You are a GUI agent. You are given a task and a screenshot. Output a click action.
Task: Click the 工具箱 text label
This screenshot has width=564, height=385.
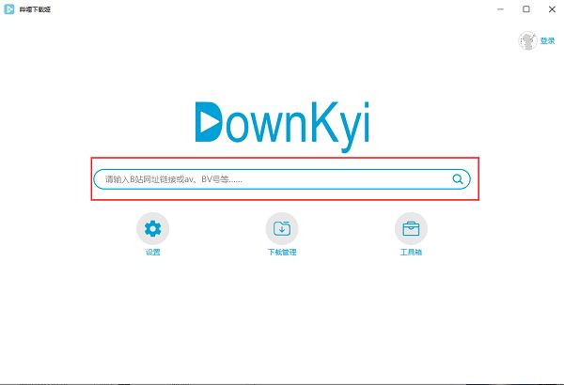point(411,252)
